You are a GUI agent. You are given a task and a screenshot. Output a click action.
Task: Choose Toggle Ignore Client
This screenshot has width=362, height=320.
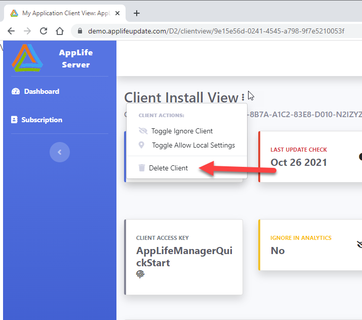(x=182, y=131)
